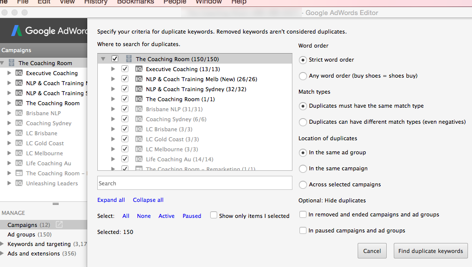Click the LC Melbourne campaign icon in sidebar
This screenshot has width=472, height=267.
(x=19, y=153)
